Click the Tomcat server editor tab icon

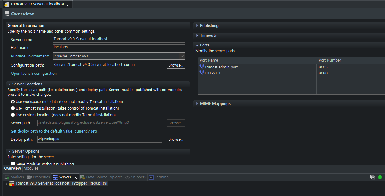click(7, 4)
